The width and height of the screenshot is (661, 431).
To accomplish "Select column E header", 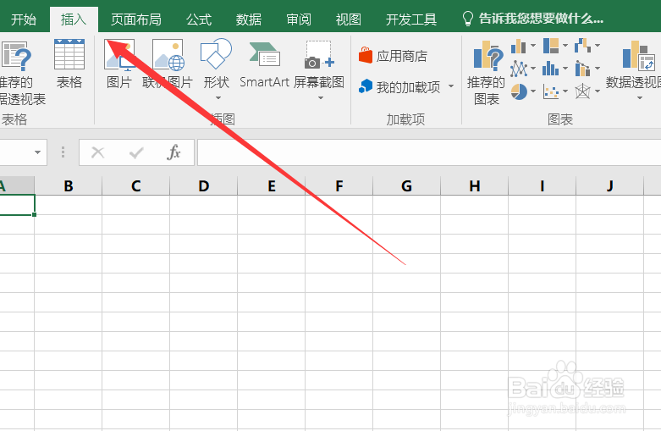I will click(x=272, y=186).
